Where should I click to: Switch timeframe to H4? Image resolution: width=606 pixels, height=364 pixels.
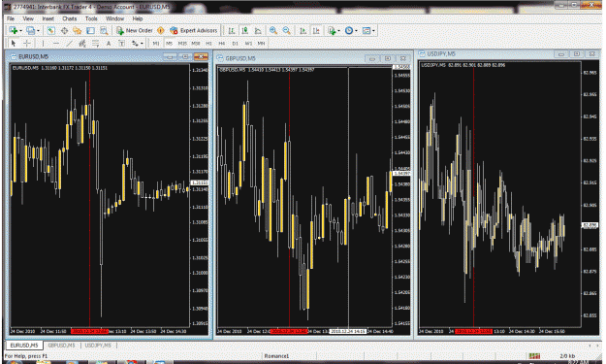(x=222, y=44)
